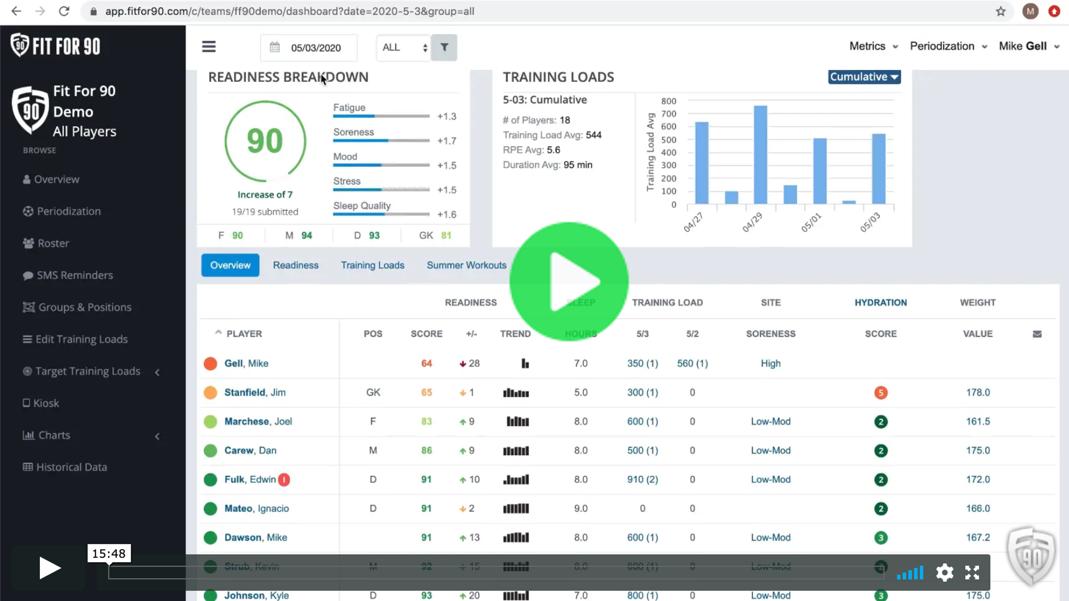Open the ALL group dropdown
This screenshot has height=601, width=1069.
tap(403, 48)
